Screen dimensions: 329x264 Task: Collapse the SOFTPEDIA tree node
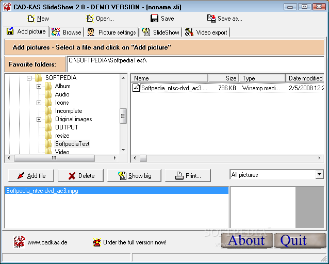click(29, 78)
